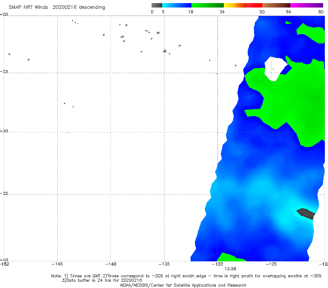Click the large green wind region of swath
328x288 pixels.
pyautogui.click(x=293, y=101)
